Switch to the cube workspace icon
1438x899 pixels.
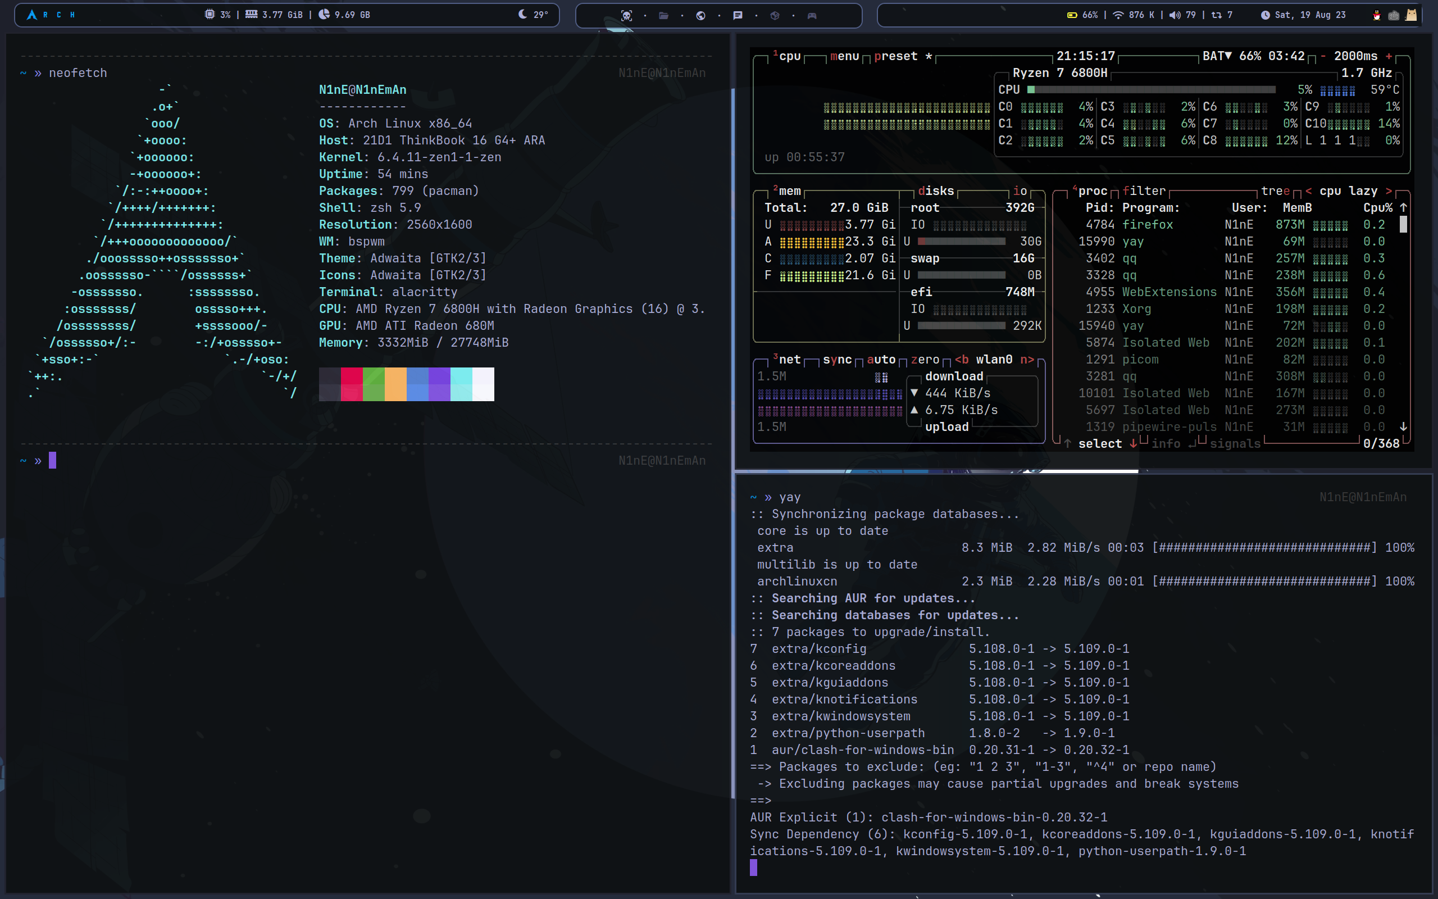[775, 16]
